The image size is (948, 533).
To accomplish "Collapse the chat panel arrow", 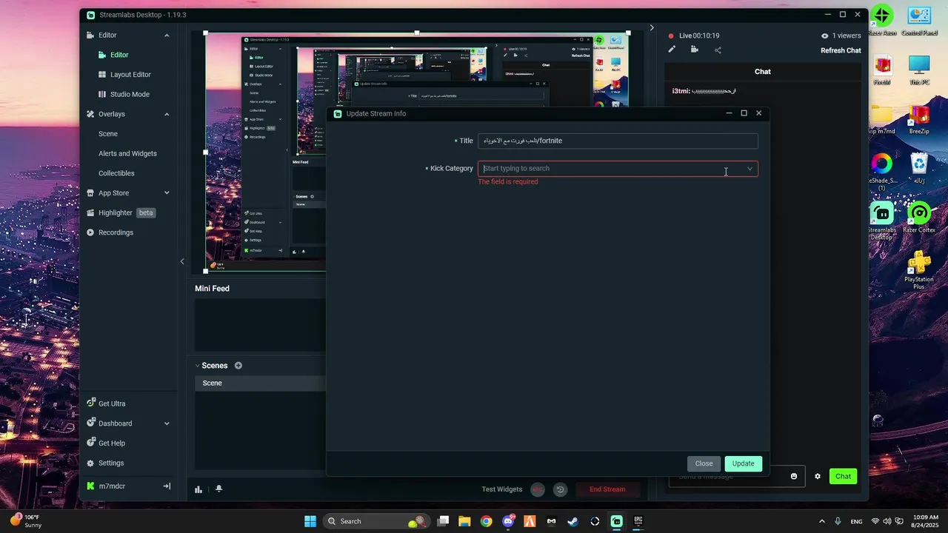I will click(652, 28).
